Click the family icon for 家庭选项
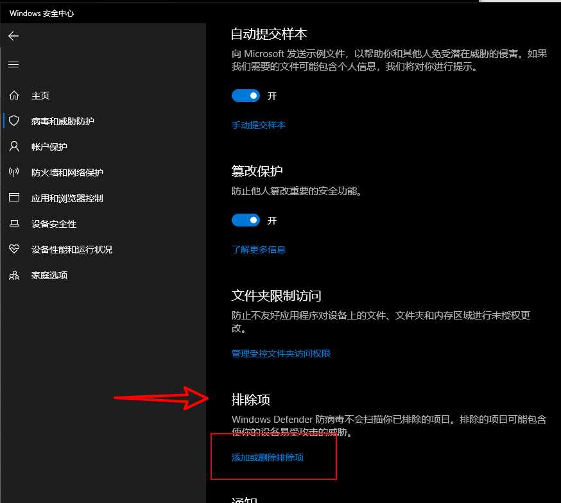This screenshot has width=561, height=503. [x=14, y=275]
